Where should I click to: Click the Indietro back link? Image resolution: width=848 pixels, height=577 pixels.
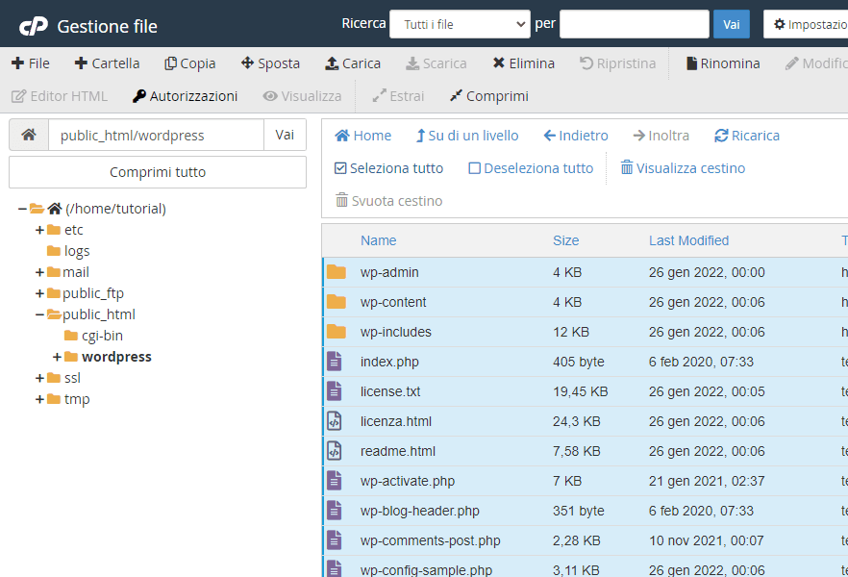click(x=576, y=136)
